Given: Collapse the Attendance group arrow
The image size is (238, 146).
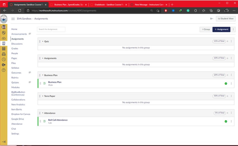Looking at the screenshot, I should [x=43, y=113].
